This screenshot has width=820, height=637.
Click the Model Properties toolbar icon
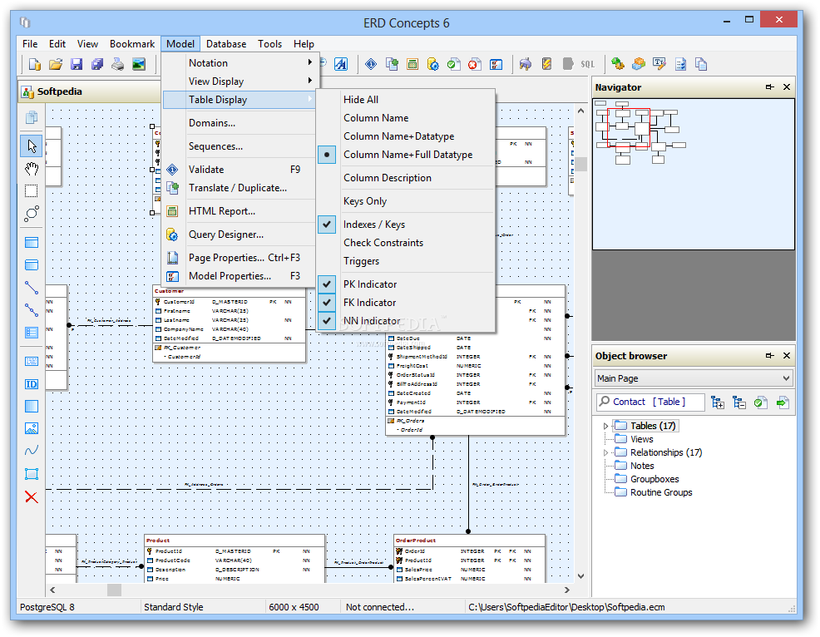[496, 64]
